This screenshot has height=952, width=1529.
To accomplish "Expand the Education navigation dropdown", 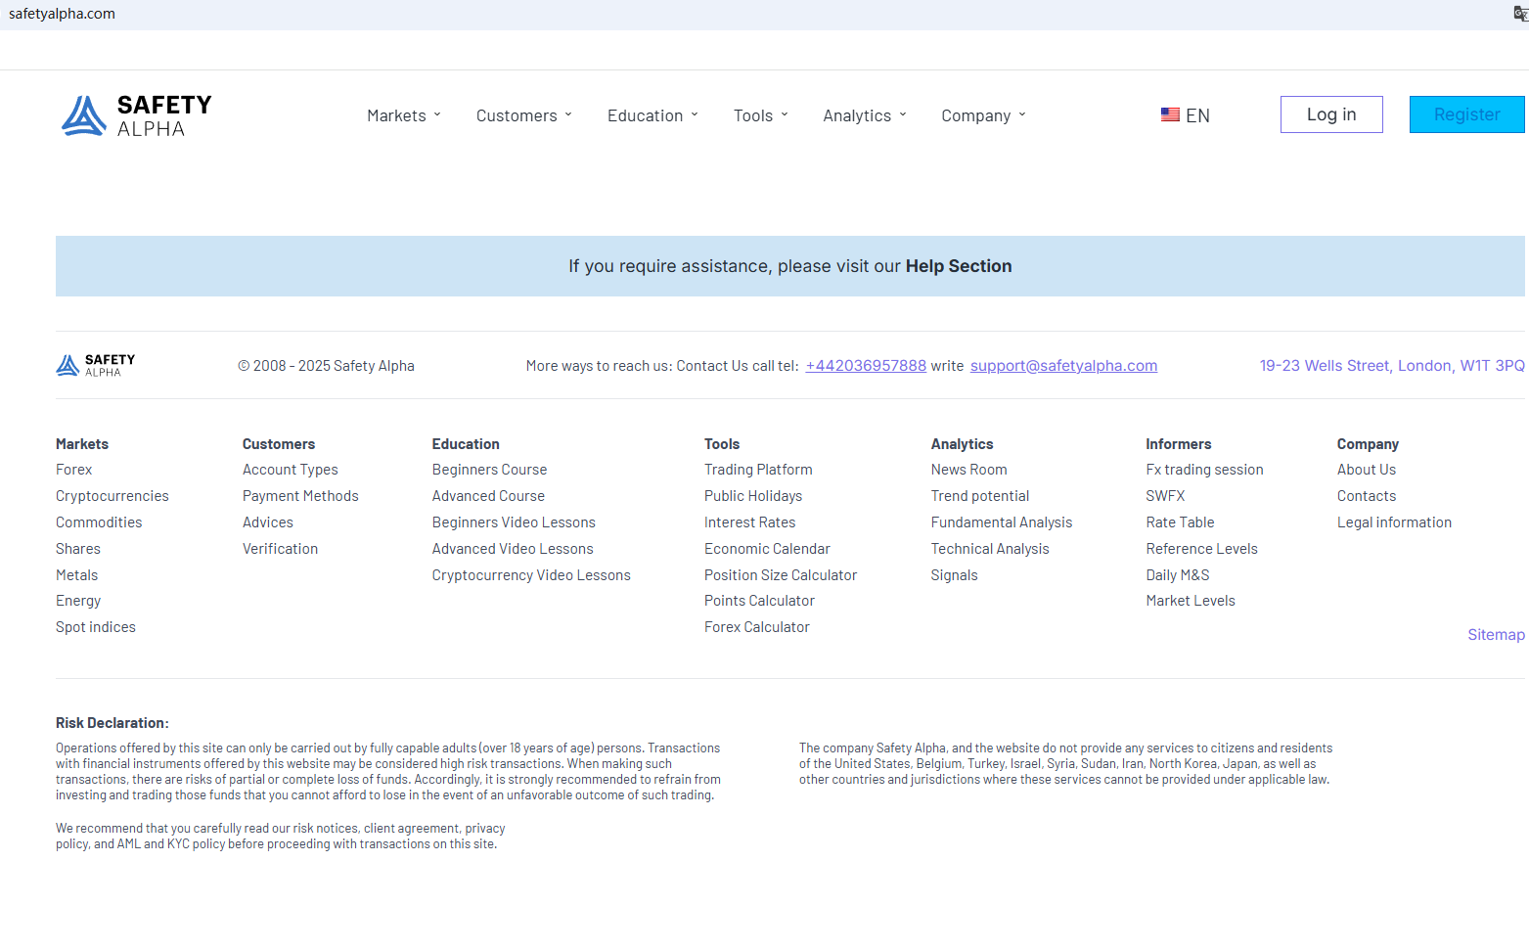I will [652, 115].
